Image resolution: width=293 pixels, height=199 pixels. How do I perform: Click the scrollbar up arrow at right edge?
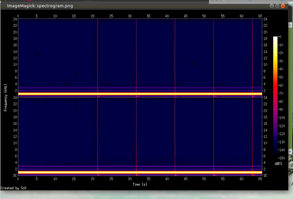[290, 25]
